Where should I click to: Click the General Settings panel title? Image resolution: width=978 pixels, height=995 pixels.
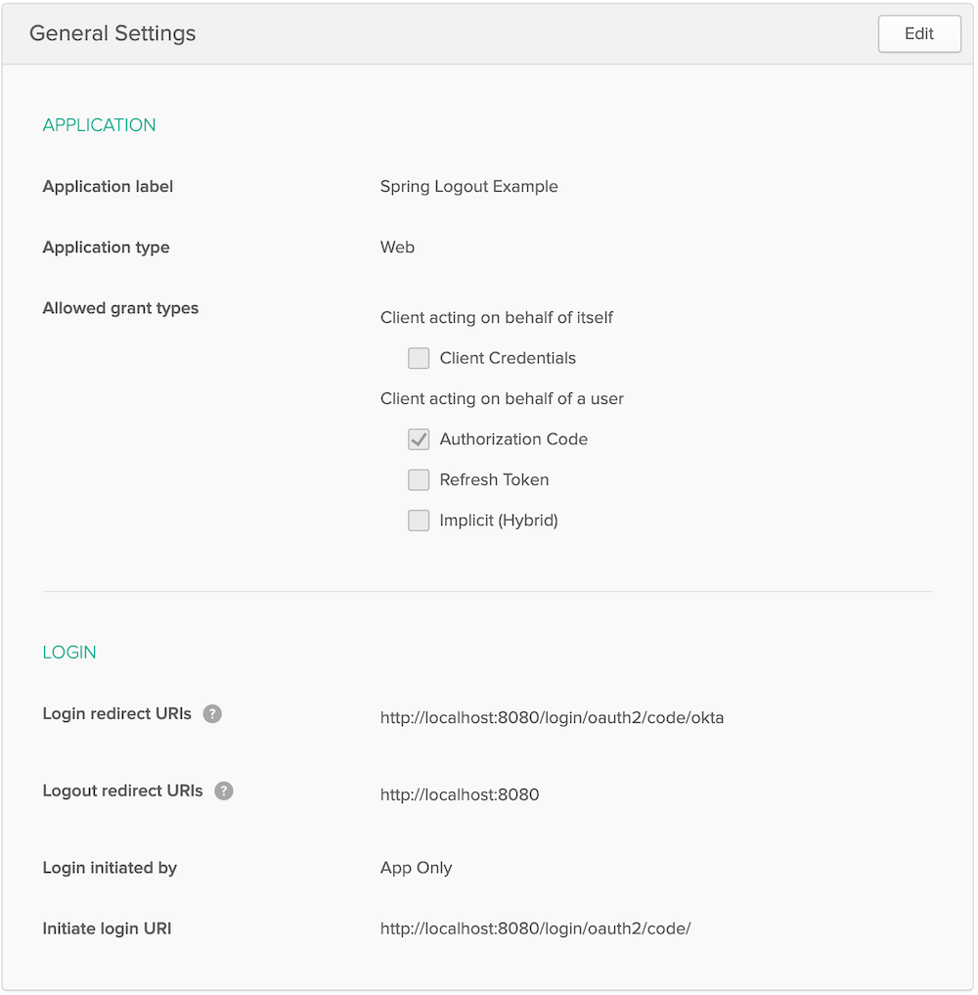(112, 33)
